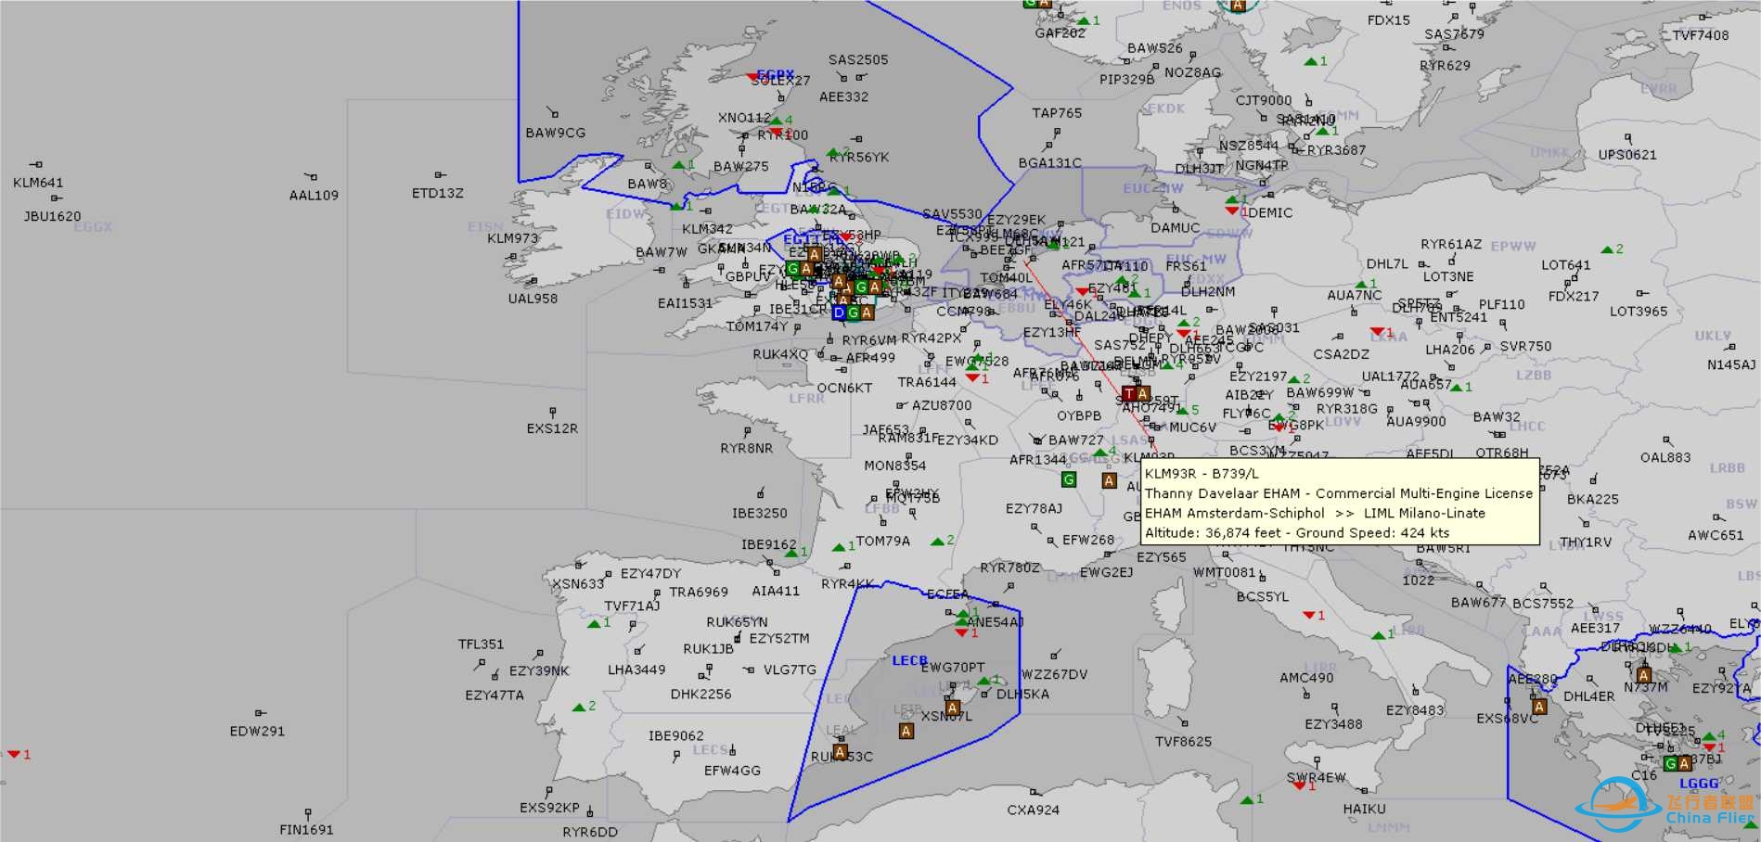This screenshot has height=842, width=1761.
Task: Click the brown A icon above N737M
Action: 1644,675
